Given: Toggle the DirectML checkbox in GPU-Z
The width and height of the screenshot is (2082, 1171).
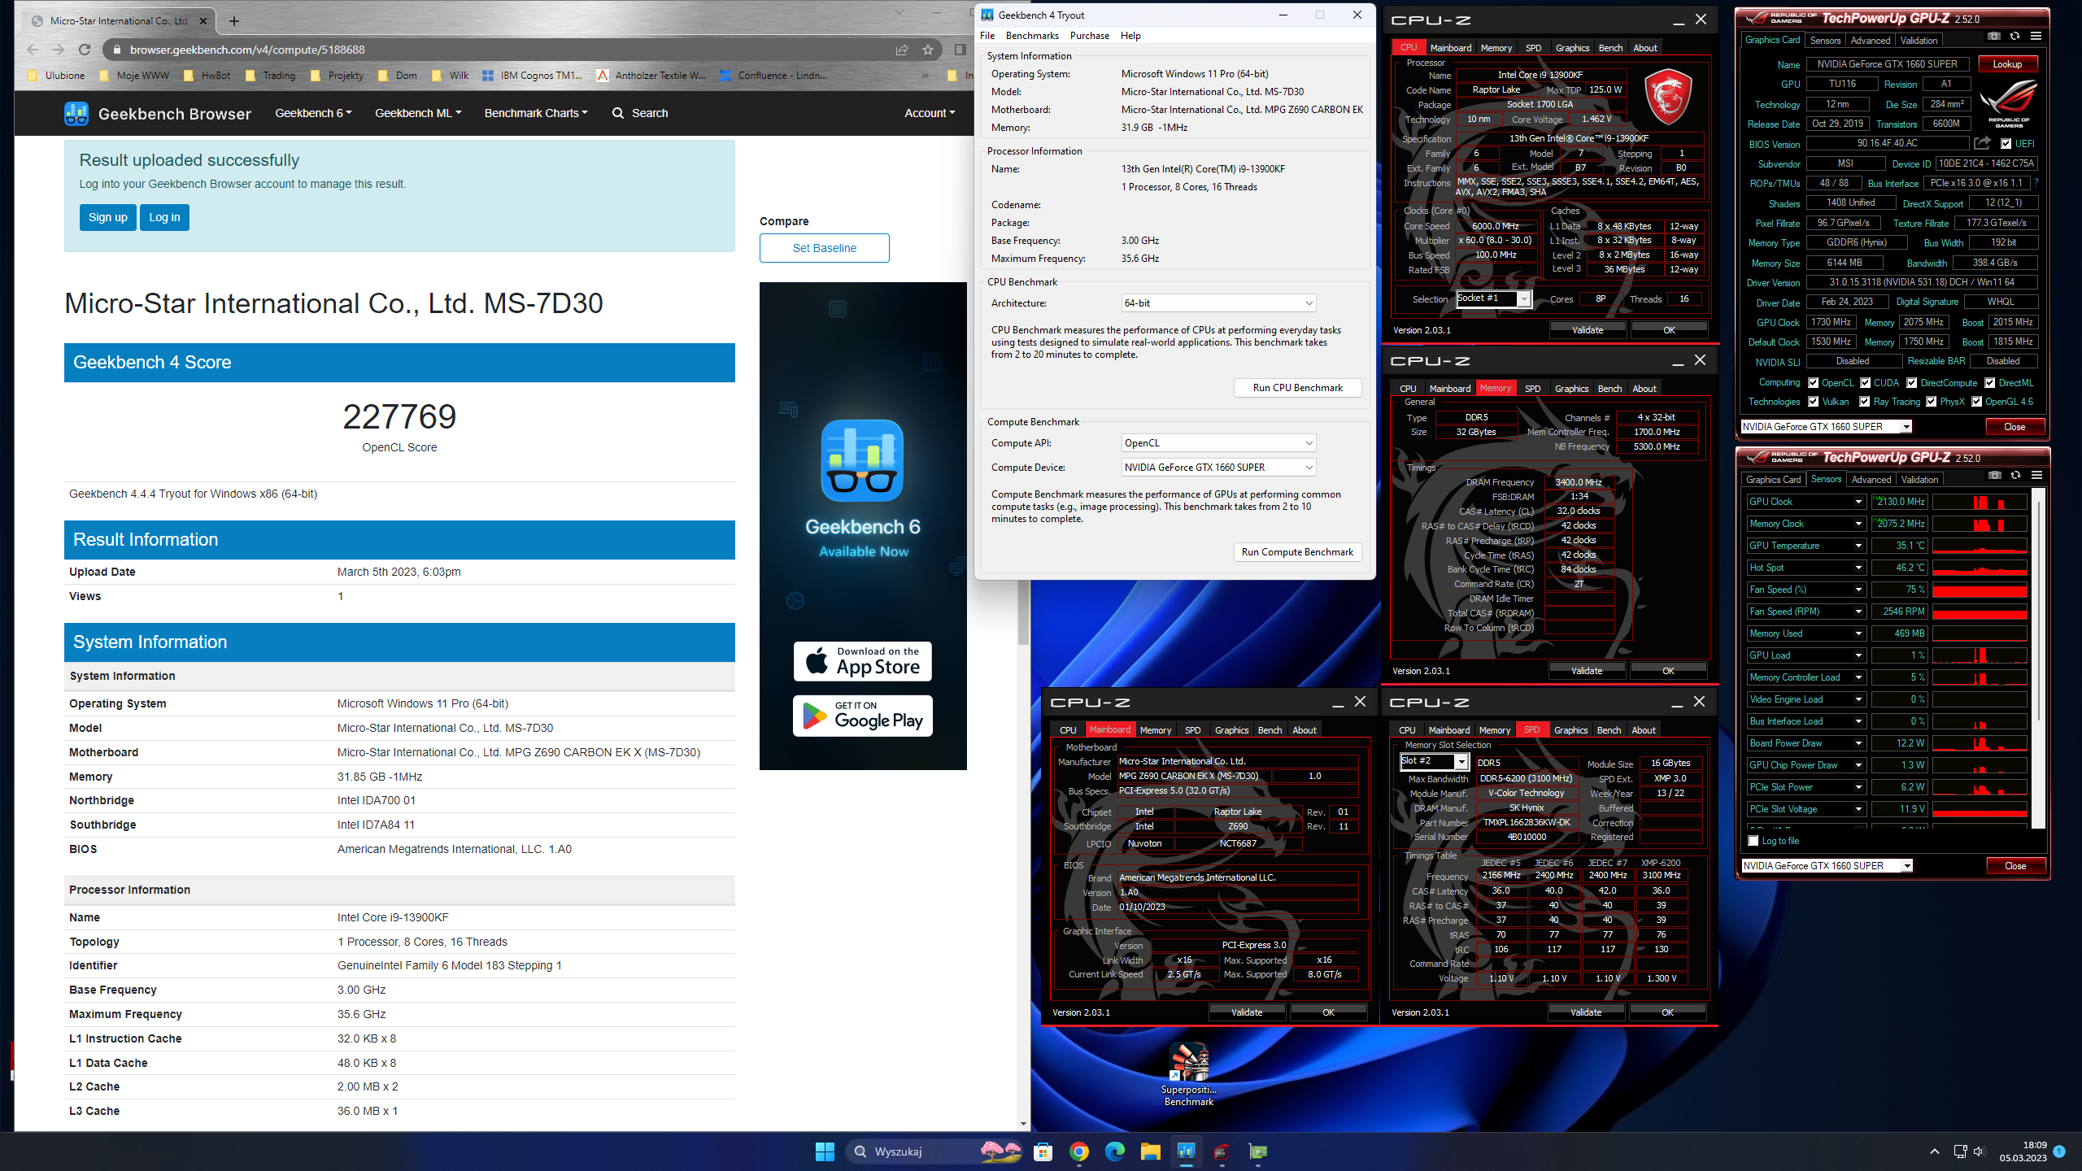Looking at the screenshot, I should click(1989, 383).
